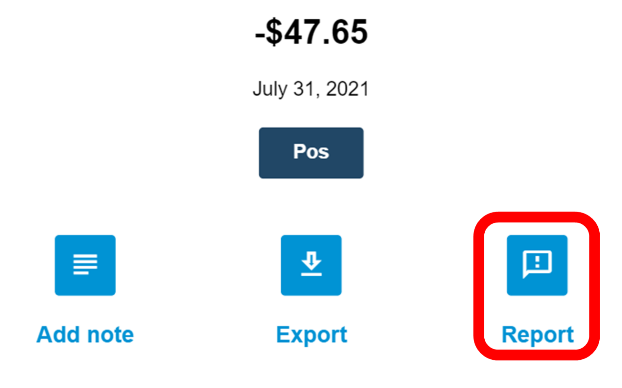Open the Add note text link
This screenshot has height=388, width=622.
85,335
